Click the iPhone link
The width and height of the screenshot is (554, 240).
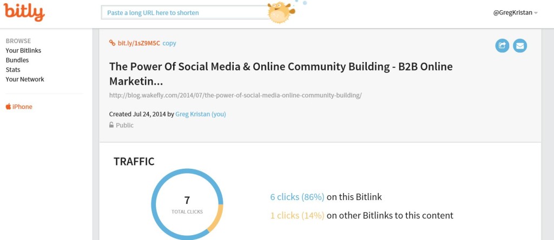(x=22, y=106)
